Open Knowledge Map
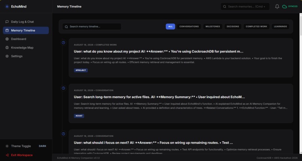Screen dimensions: 302x161 [26, 47]
